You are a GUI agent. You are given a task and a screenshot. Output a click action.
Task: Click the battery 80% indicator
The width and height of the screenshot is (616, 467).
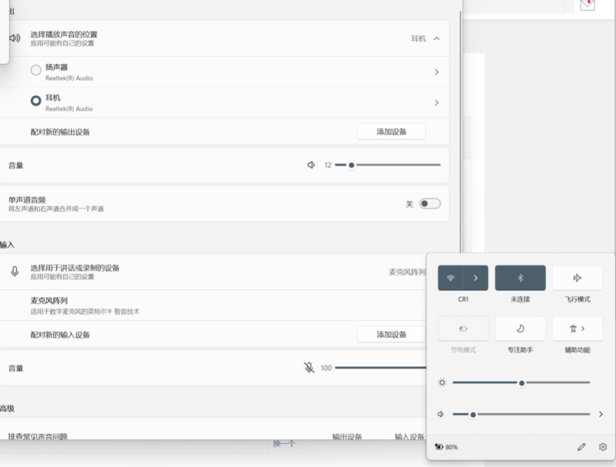pos(446,447)
